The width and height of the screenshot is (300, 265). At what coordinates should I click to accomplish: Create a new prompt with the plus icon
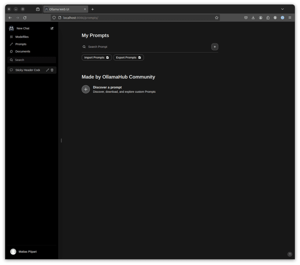tap(215, 47)
